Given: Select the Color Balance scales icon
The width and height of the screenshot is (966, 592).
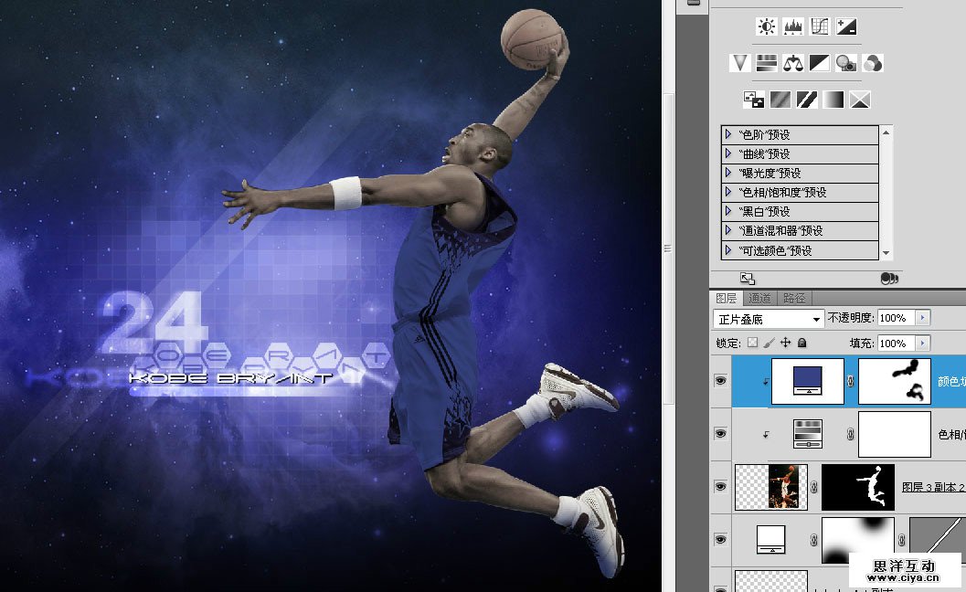Looking at the screenshot, I should point(792,62).
